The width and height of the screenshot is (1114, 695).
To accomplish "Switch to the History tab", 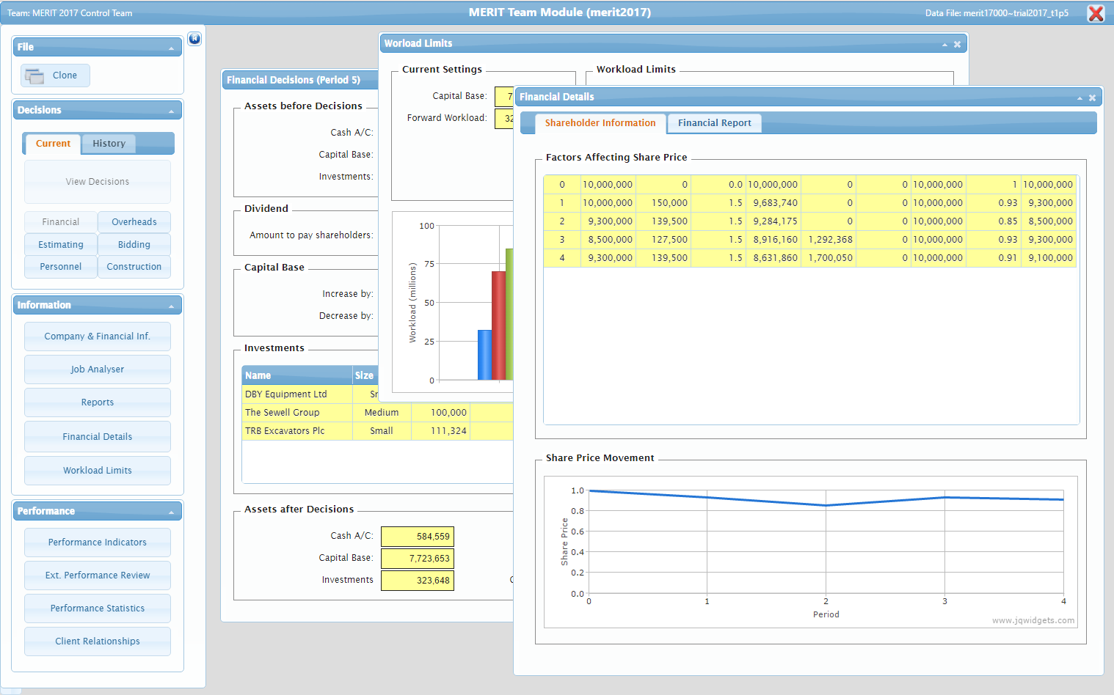I will coord(109,144).
